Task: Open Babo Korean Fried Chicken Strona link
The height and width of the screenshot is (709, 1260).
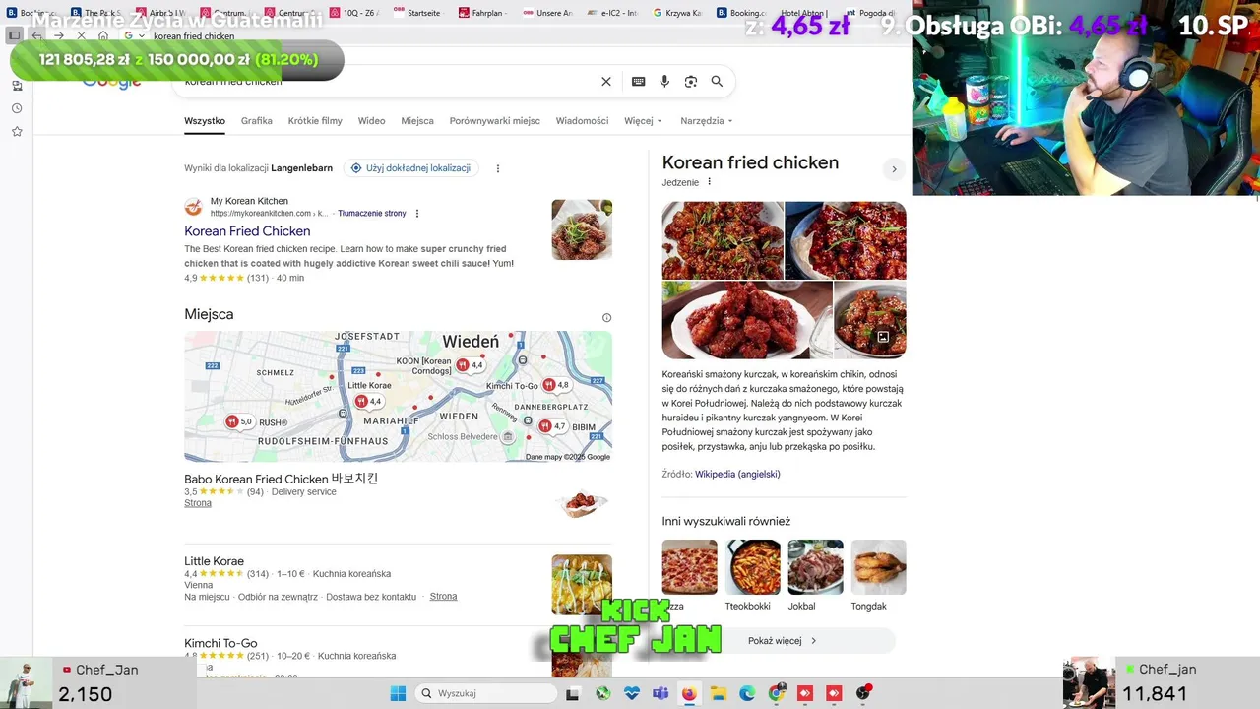Action: 198,503
